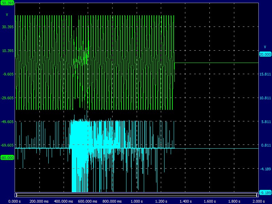The image size is (272, 204).
Task: Click the 1.800 s time axis label
Action: click(234, 201)
